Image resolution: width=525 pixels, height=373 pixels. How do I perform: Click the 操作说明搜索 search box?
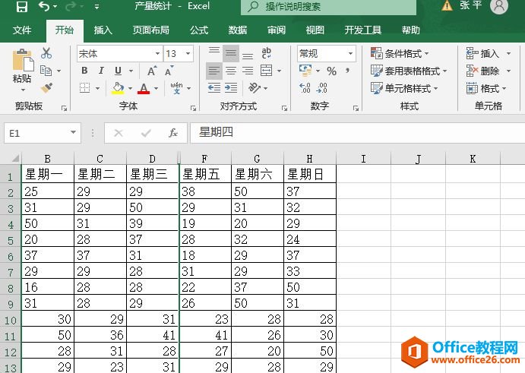click(328, 7)
